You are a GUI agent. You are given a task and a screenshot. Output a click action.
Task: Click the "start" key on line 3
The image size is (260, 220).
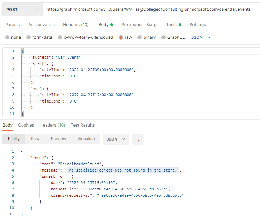point(38,63)
